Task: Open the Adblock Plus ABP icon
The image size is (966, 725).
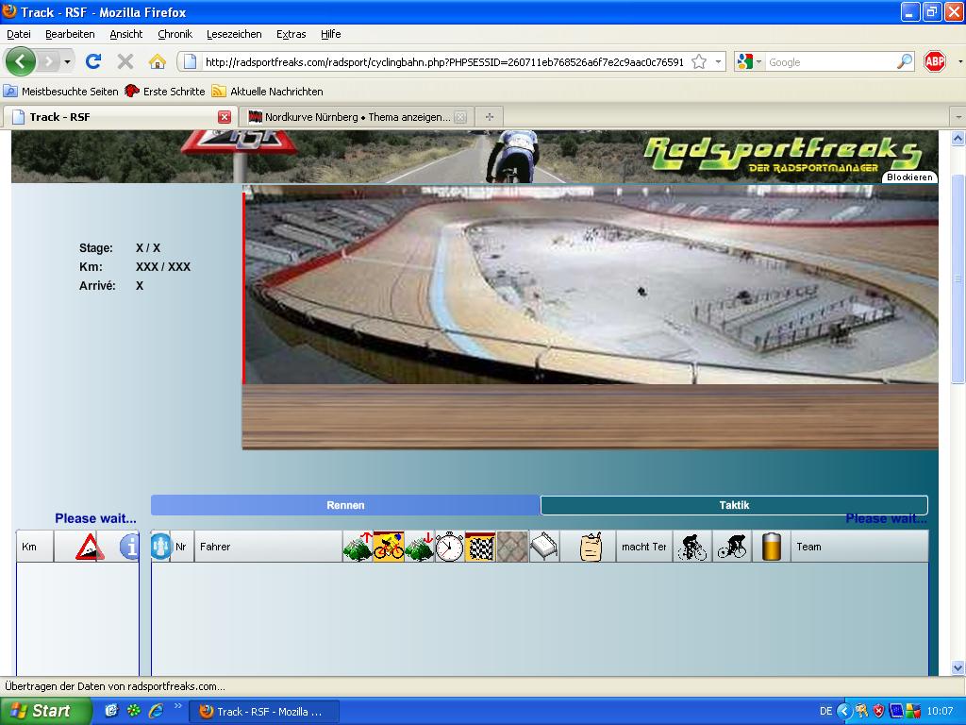Action: tap(935, 61)
